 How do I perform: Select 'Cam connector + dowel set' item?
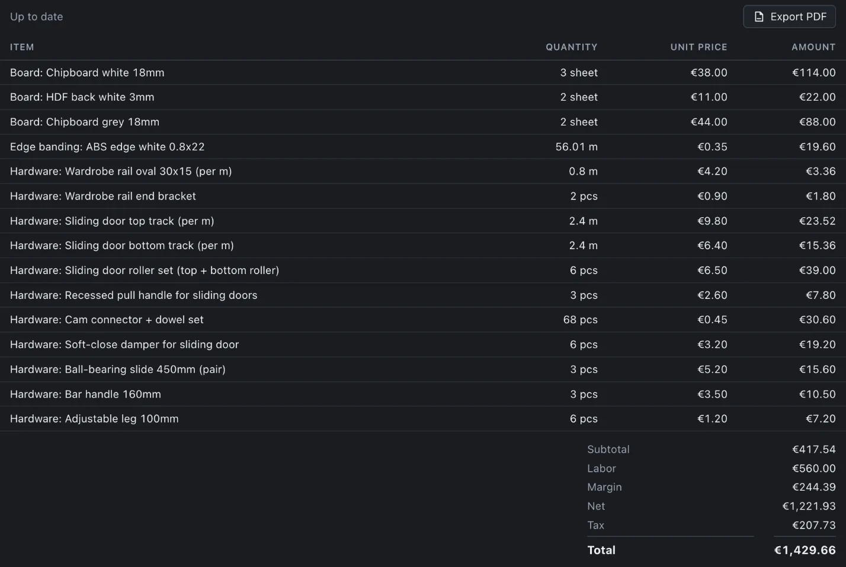tap(107, 320)
